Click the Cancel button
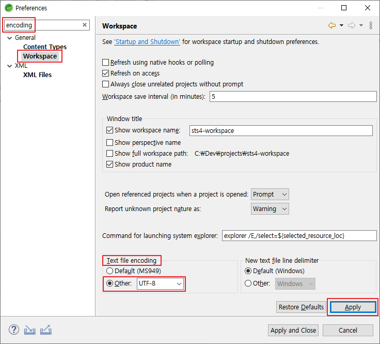 point(348,330)
